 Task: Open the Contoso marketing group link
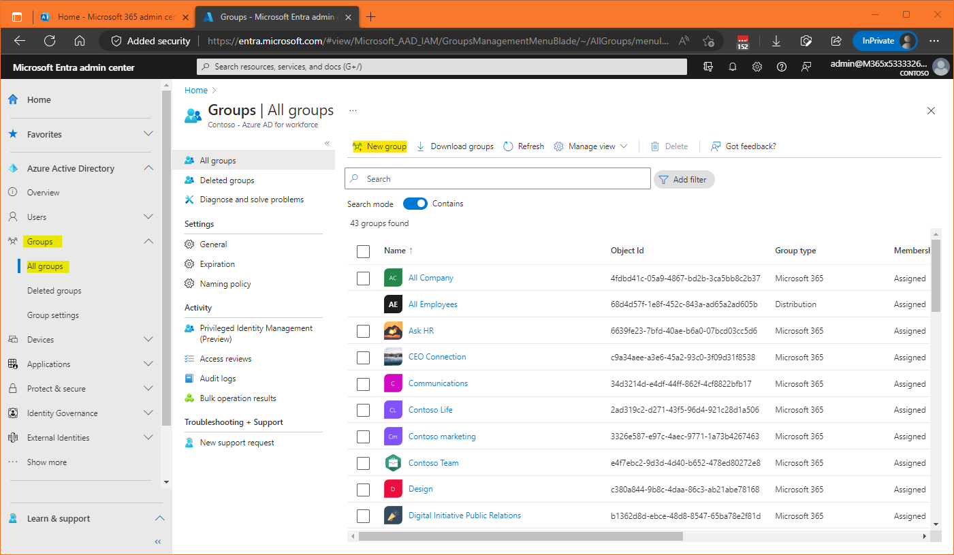click(x=442, y=437)
